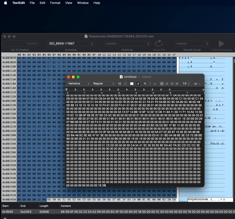Image resolution: width=235 pixels, height=219 pixels.
Task: Click the End column header
Action: click(x=23, y=206)
